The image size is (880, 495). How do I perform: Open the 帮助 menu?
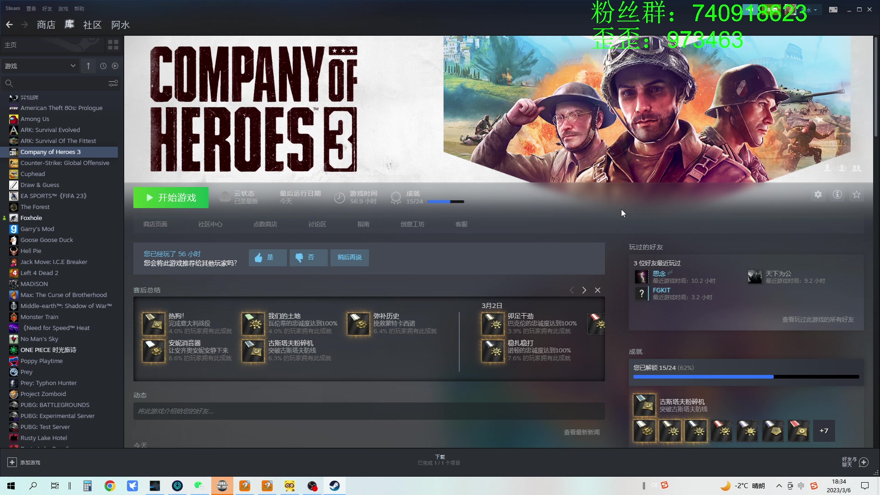(x=79, y=8)
